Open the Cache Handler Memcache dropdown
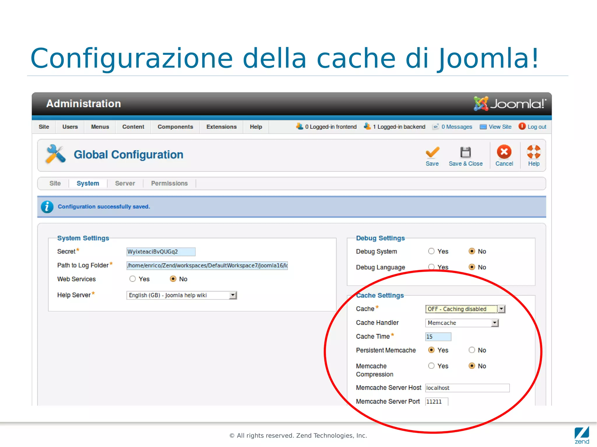Image resolution: width=597 pixels, height=447 pixels. click(x=462, y=323)
